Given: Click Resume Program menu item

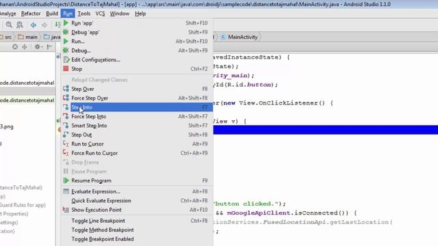Looking at the screenshot, I should tap(137, 180).
